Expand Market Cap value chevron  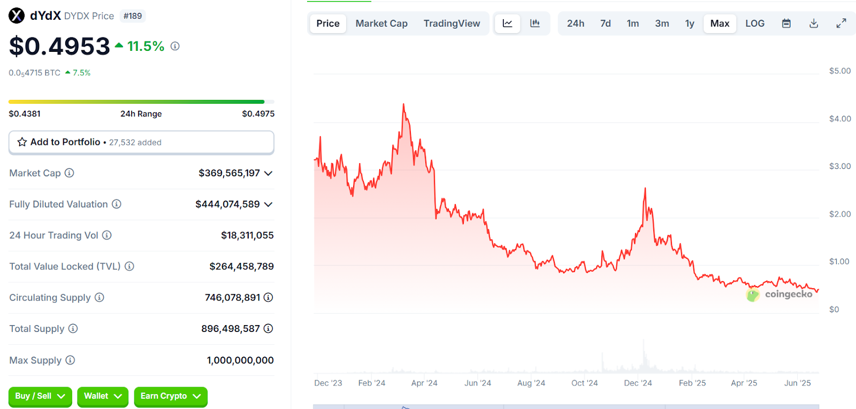269,173
